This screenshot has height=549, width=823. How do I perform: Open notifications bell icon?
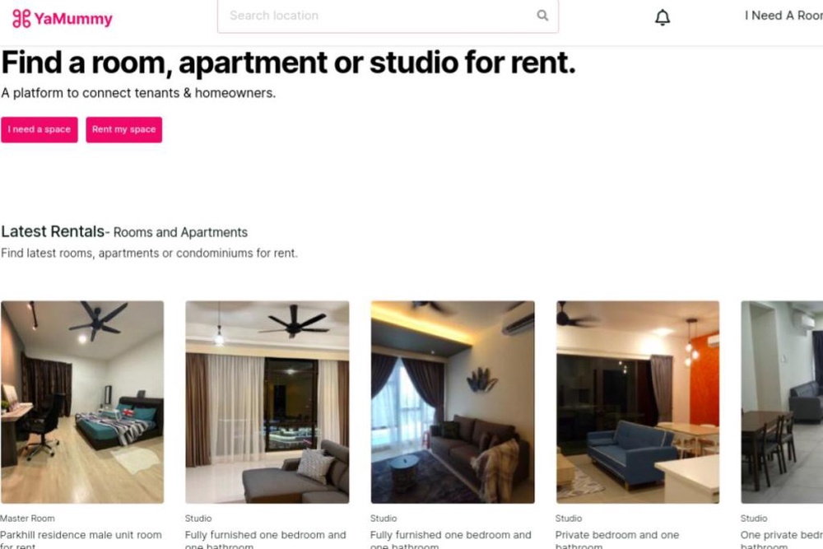click(663, 17)
